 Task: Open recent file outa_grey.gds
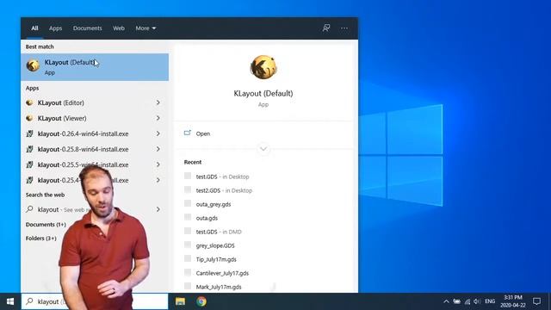click(214, 204)
